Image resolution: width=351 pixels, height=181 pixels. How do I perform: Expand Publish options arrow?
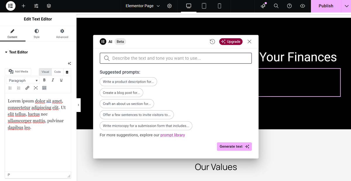345,6
